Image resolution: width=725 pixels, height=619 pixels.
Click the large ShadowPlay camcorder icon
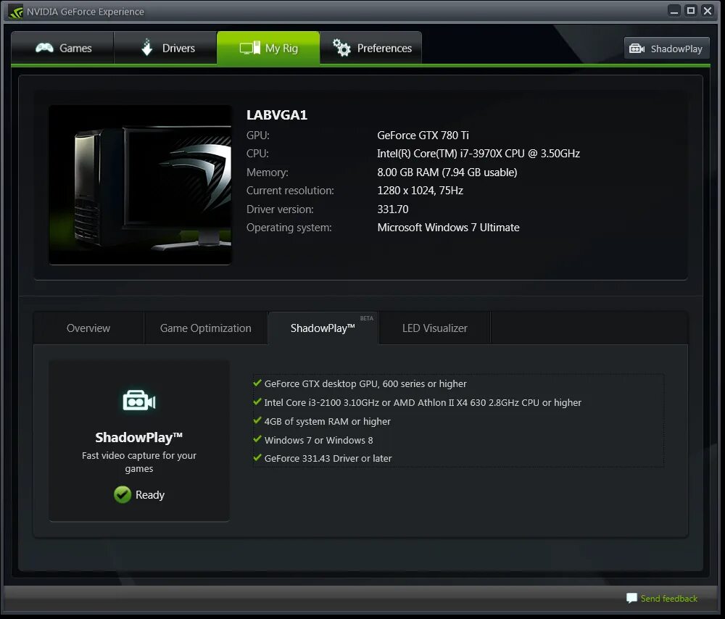tap(138, 400)
